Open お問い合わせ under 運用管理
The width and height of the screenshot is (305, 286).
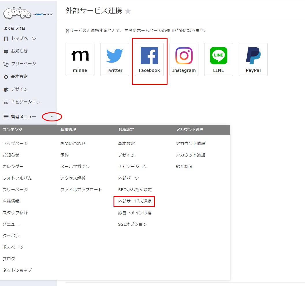(x=73, y=144)
